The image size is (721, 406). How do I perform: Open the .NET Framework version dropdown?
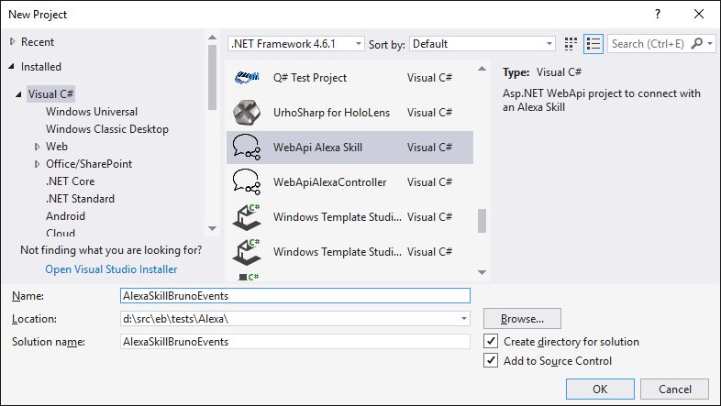(x=295, y=43)
